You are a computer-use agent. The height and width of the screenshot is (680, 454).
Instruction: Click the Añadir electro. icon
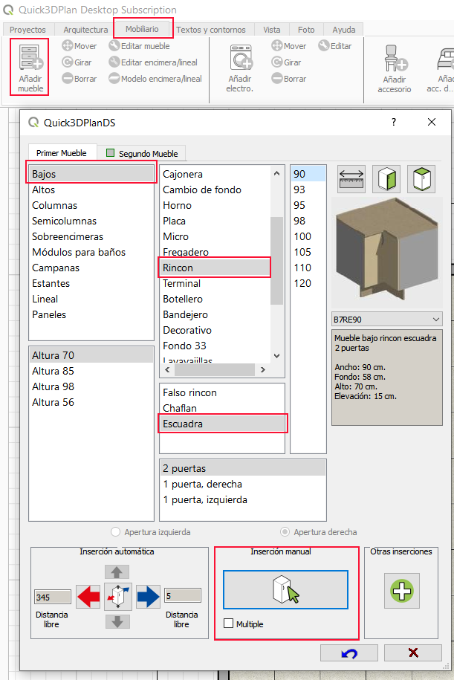pyautogui.click(x=241, y=57)
